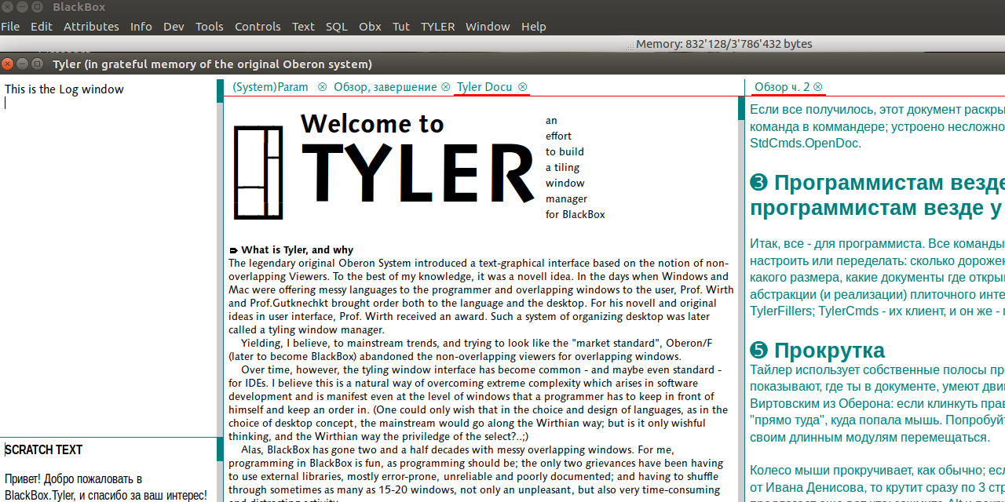This screenshot has width=1005, height=502.
Task: Select the numbered marker for 'Программистам везде' section
Action: [x=758, y=182]
